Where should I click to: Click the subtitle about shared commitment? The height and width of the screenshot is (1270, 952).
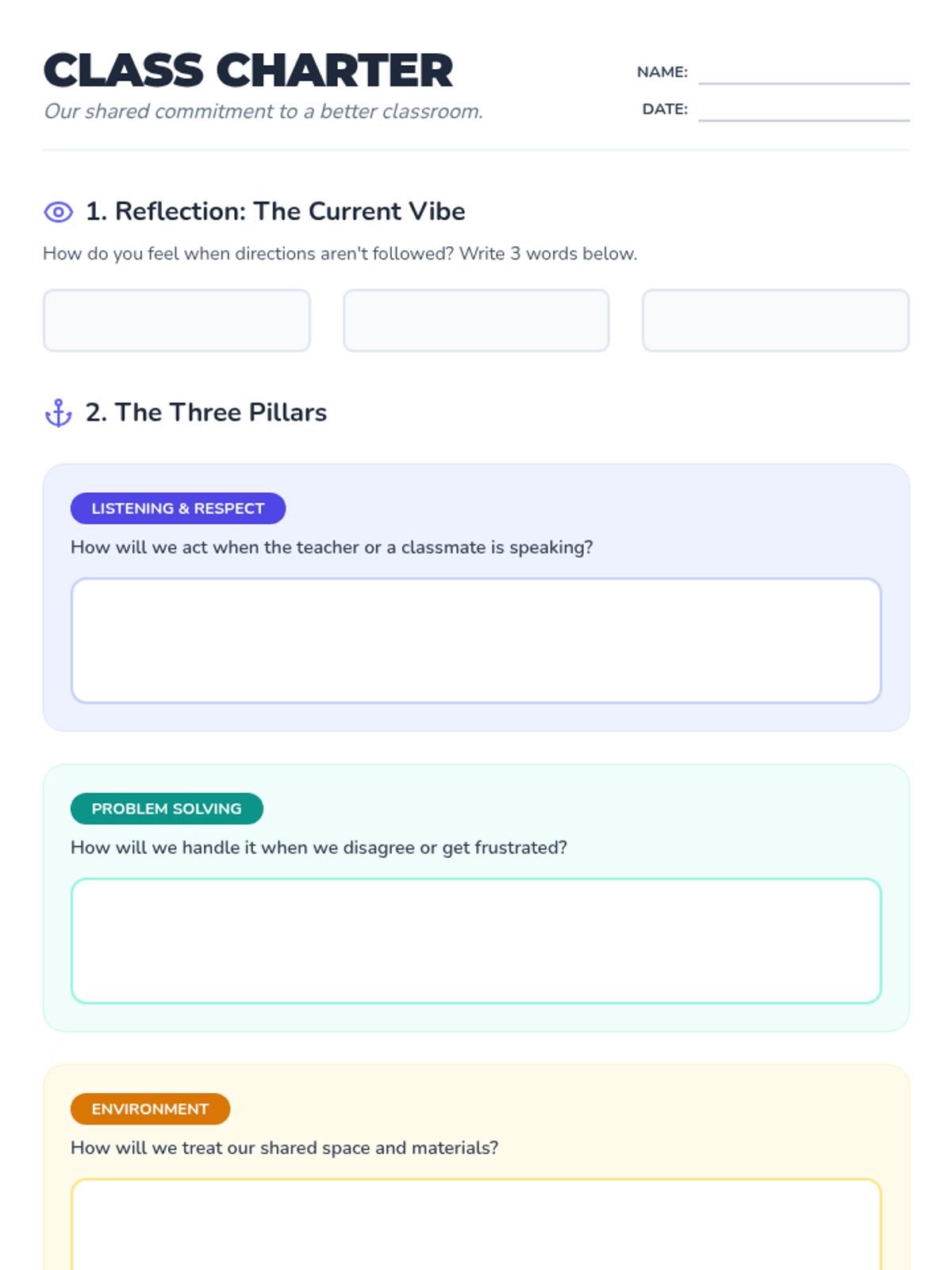pyautogui.click(x=263, y=111)
